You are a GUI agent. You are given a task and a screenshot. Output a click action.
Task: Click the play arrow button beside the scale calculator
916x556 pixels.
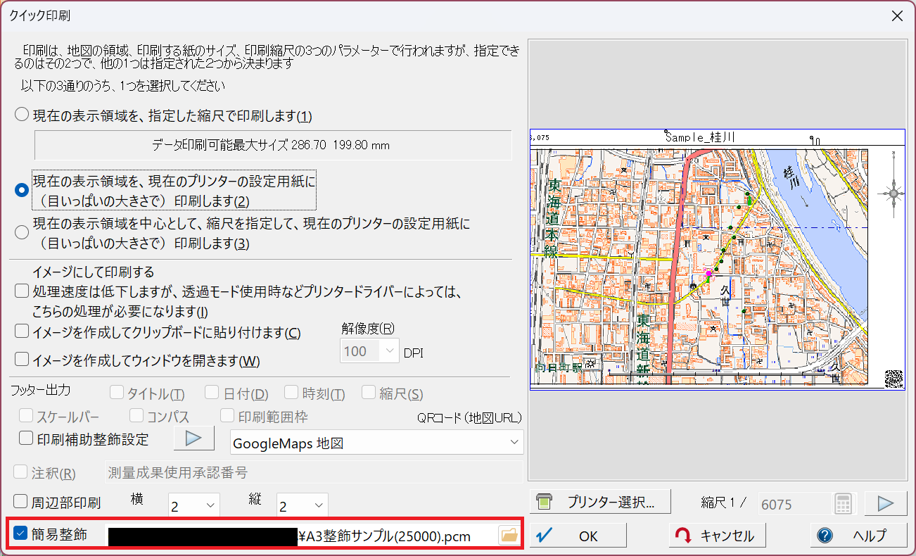pyautogui.click(x=884, y=504)
